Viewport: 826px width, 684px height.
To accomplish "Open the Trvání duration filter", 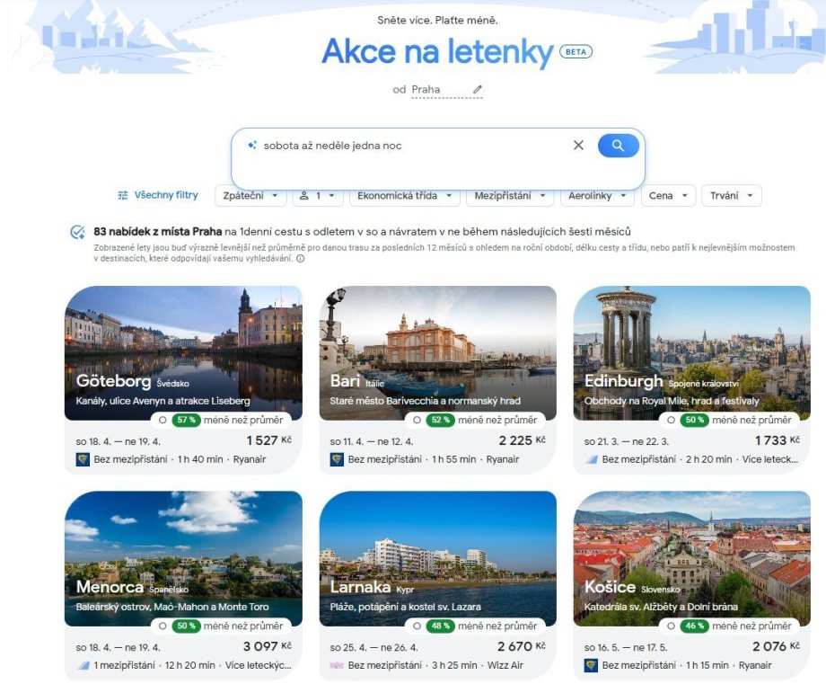I will tap(731, 196).
